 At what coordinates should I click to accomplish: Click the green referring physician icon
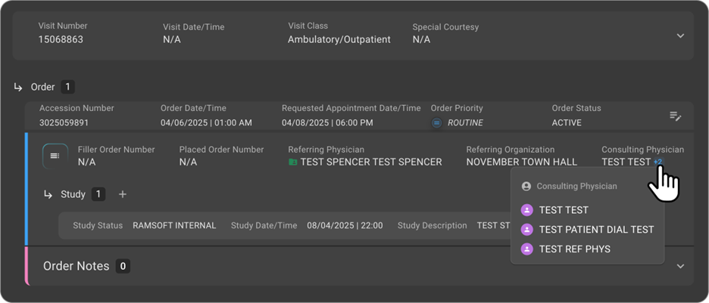[292, 162]
